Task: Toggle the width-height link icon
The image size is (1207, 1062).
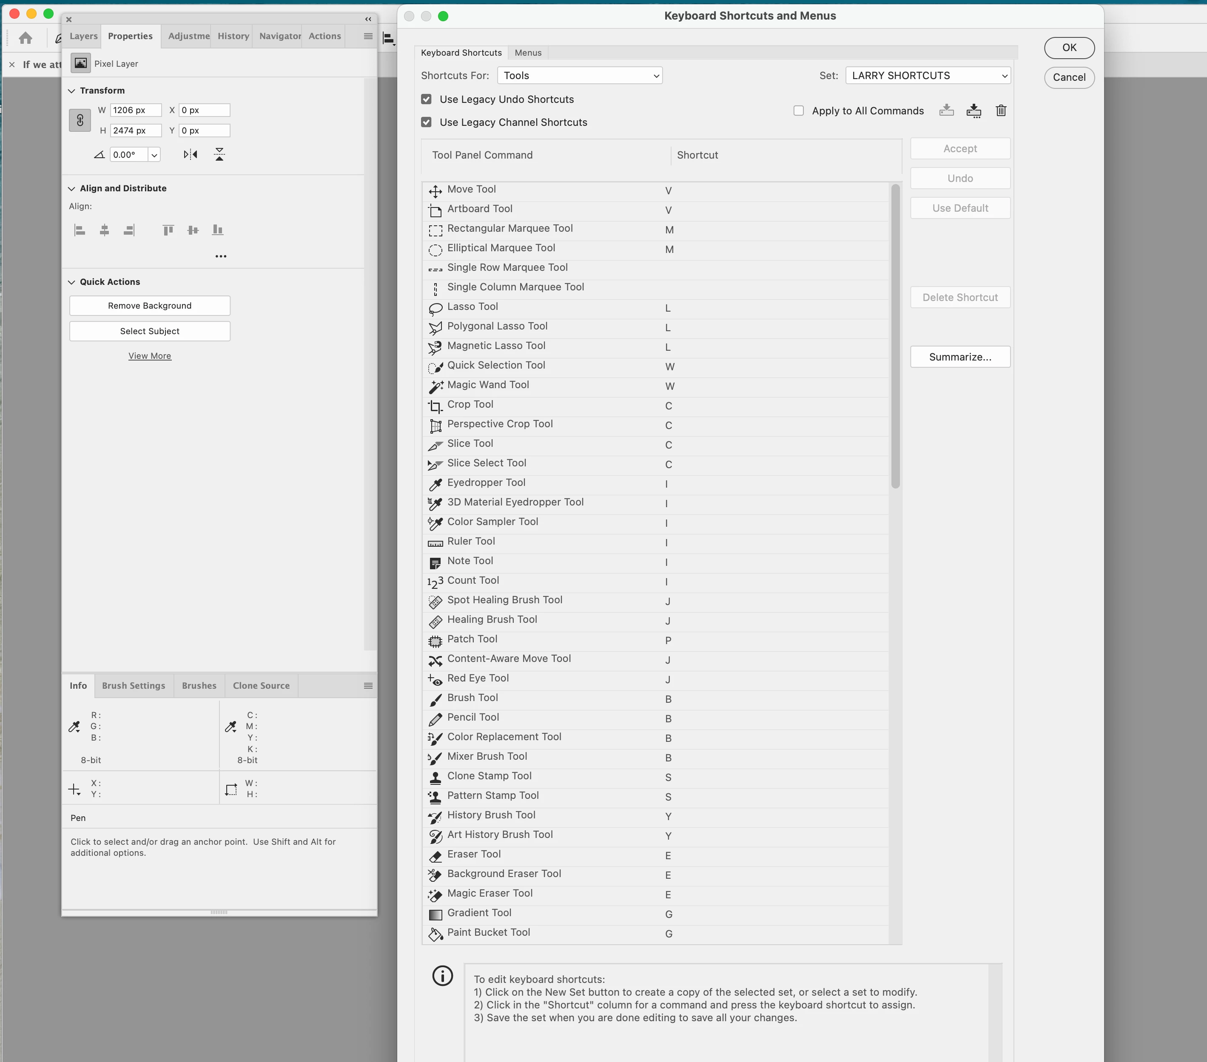Action: pyautogui.click(x=80, y=120)
